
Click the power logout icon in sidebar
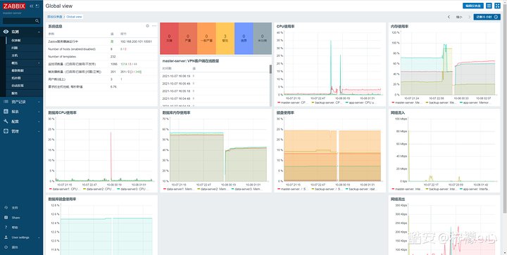point(6,247)
